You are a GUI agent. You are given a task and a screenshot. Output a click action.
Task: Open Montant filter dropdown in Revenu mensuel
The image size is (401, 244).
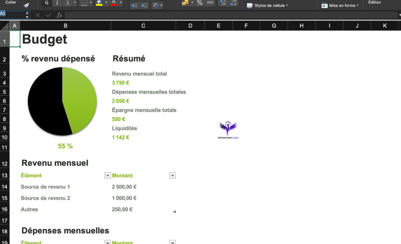click(173, 175)
